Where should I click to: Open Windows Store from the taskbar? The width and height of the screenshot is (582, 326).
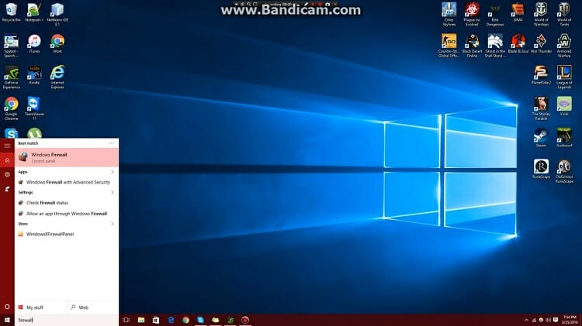156,320
